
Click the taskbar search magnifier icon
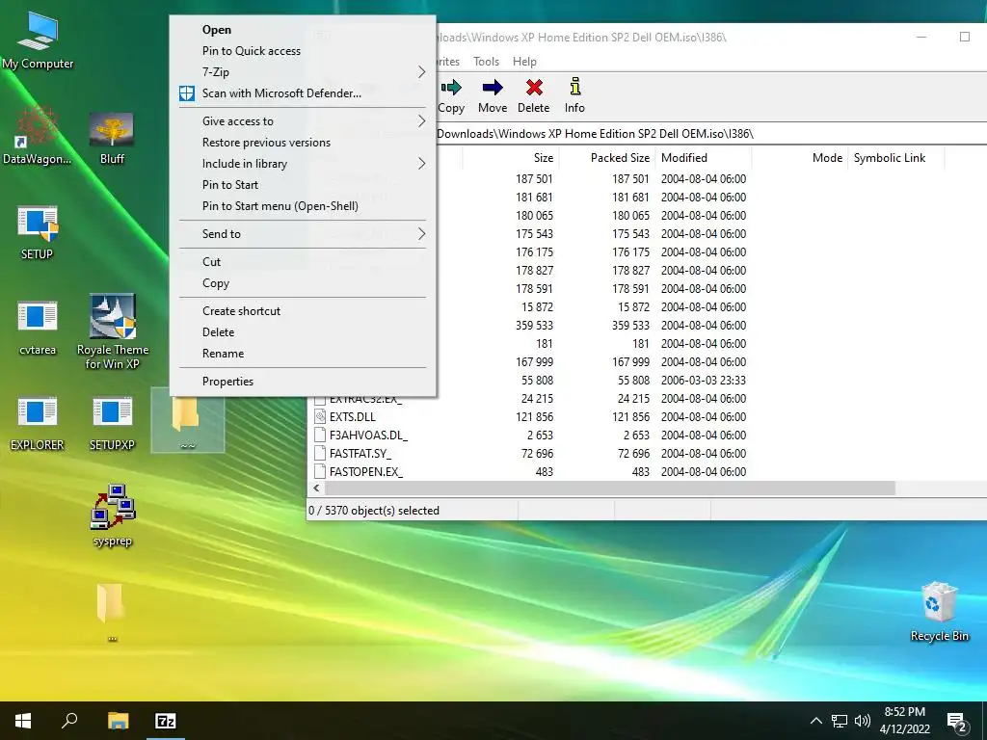69,721
